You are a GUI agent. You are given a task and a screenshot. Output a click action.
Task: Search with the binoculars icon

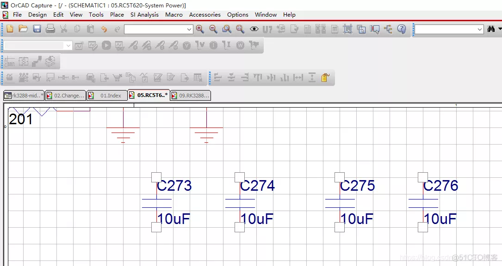tap(491, 29)
